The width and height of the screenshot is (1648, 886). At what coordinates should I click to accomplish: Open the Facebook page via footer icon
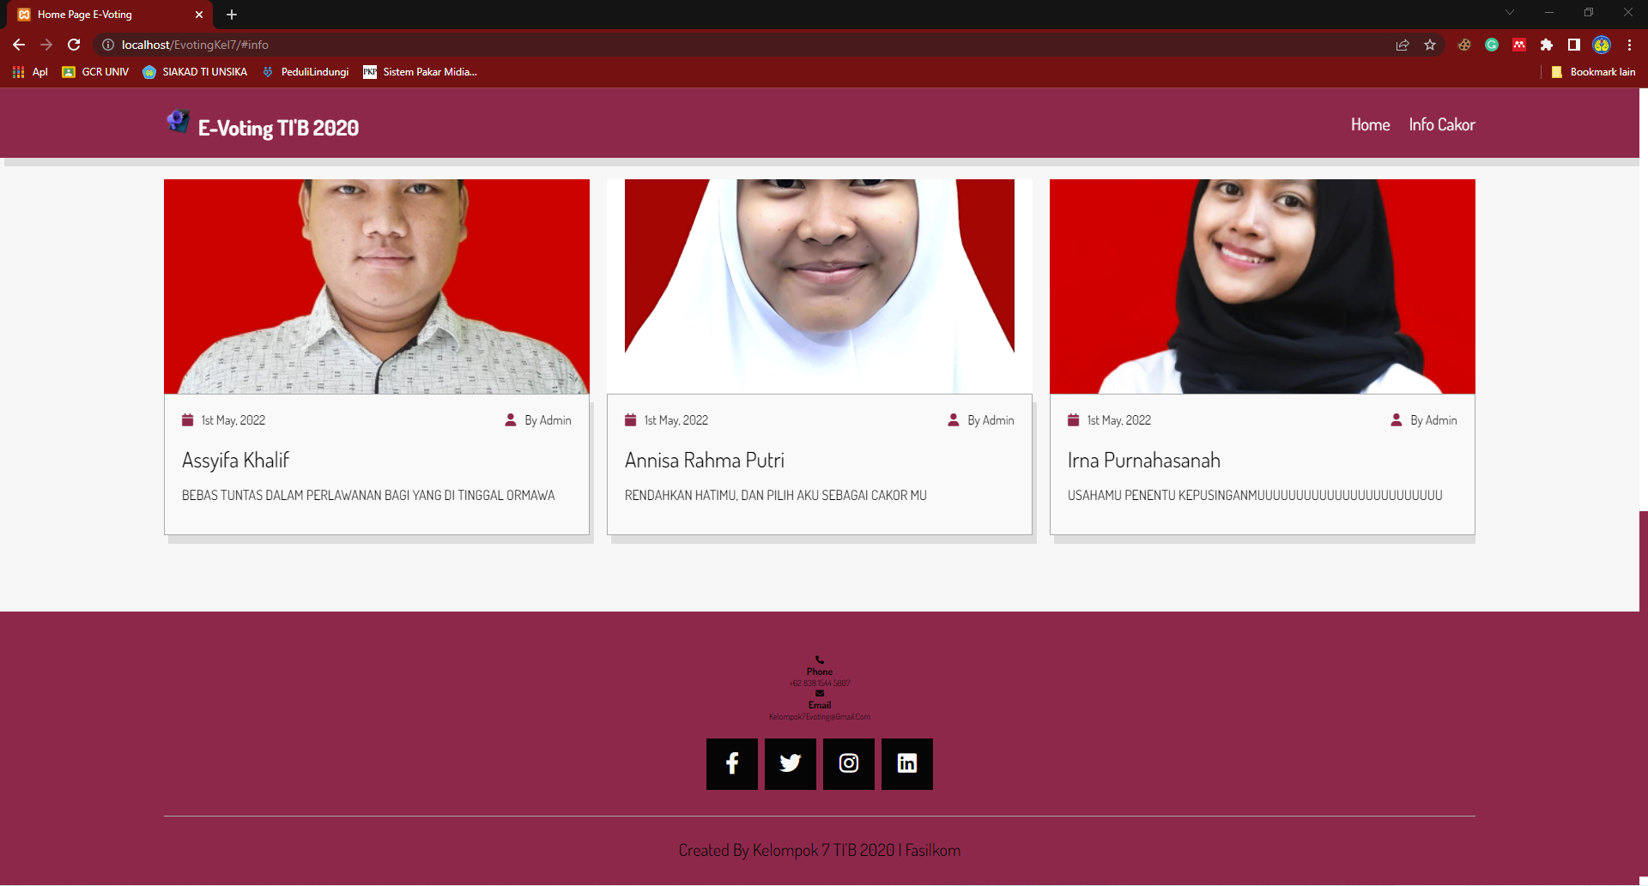[731, 763]
